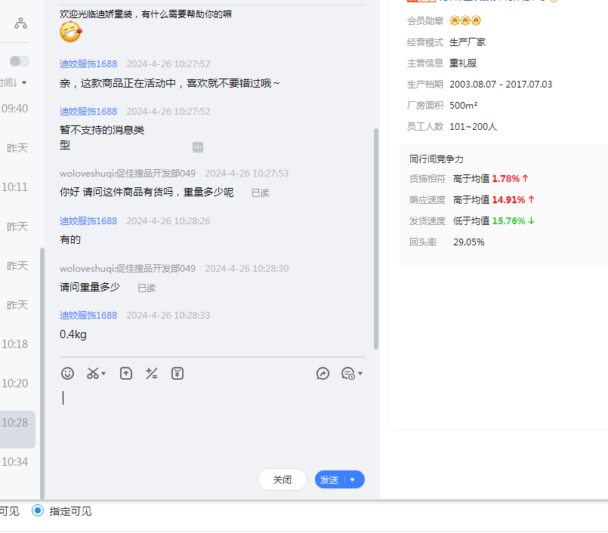Click the 关闭 button
The width and height of the screenshot is (608, 533).
tap(282, 479)
